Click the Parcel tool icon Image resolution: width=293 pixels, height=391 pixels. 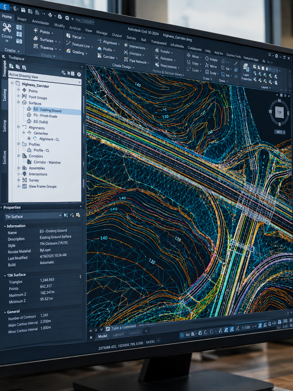pyautogui.click(x=69, y=36)
